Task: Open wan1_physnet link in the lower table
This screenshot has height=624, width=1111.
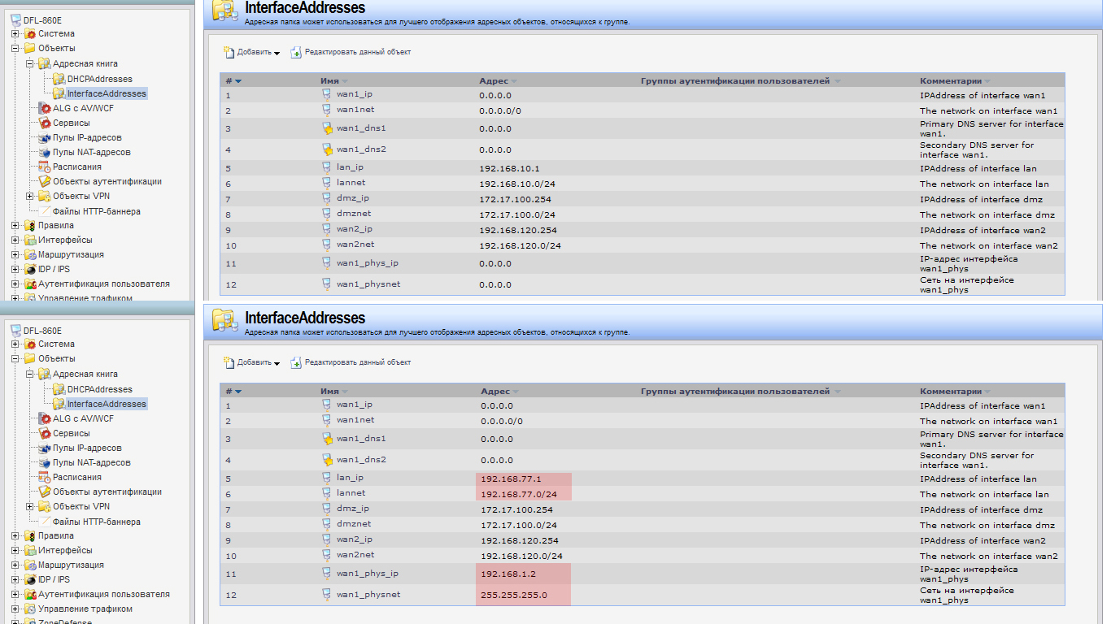Action: (368, 595)
